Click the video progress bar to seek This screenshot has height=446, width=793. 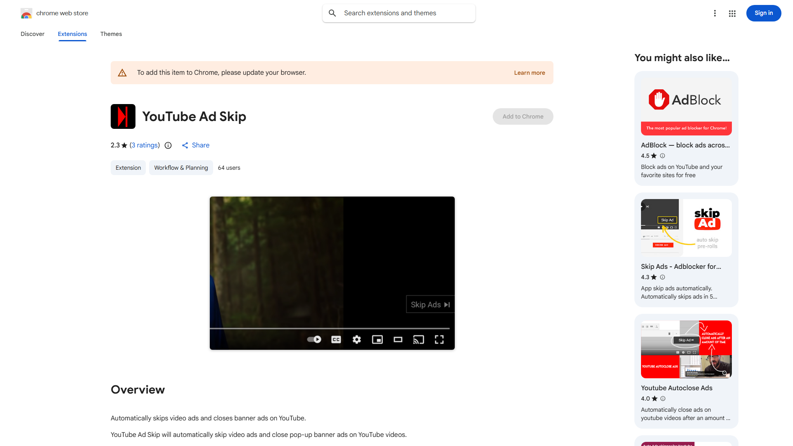[x=330, y=328]
